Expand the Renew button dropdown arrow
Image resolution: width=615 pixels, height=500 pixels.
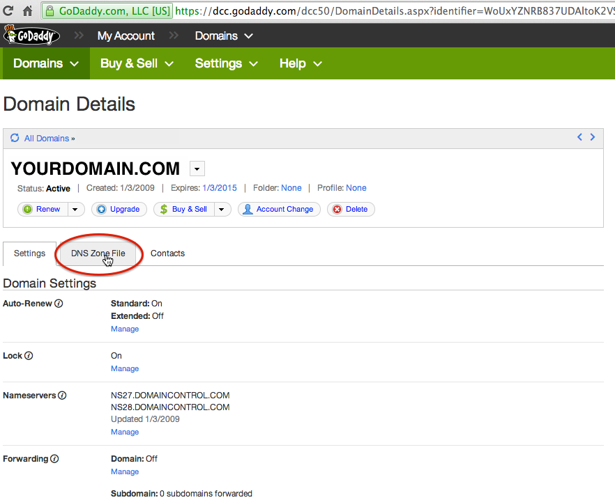point(75,209)
